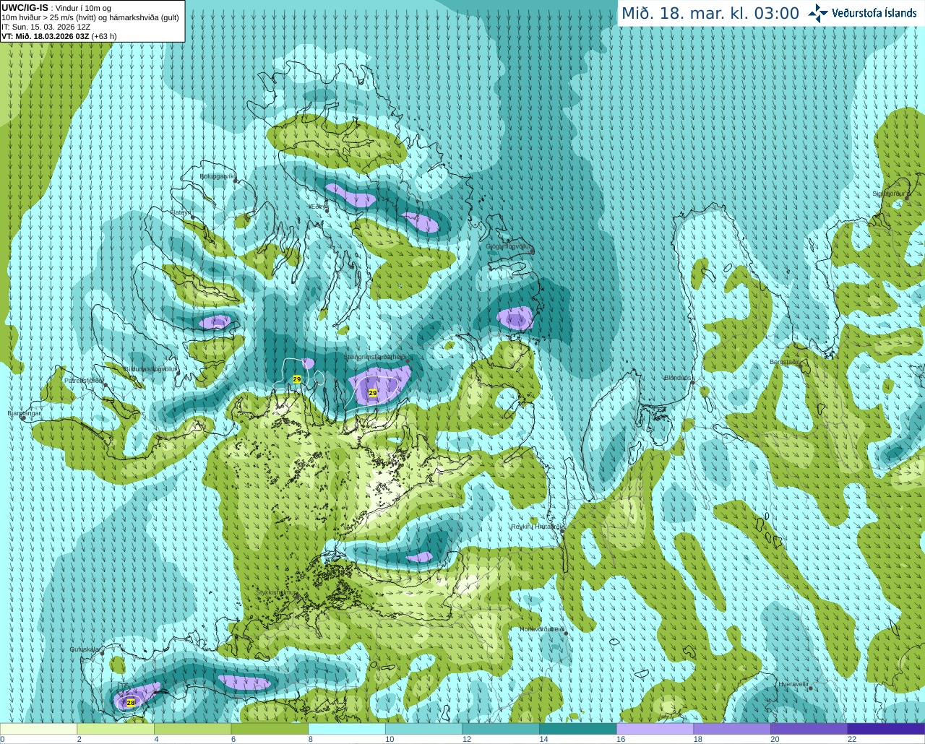
Task: Click the UWC/IG-IS model name in the info box
Action: tap(25, 8)
